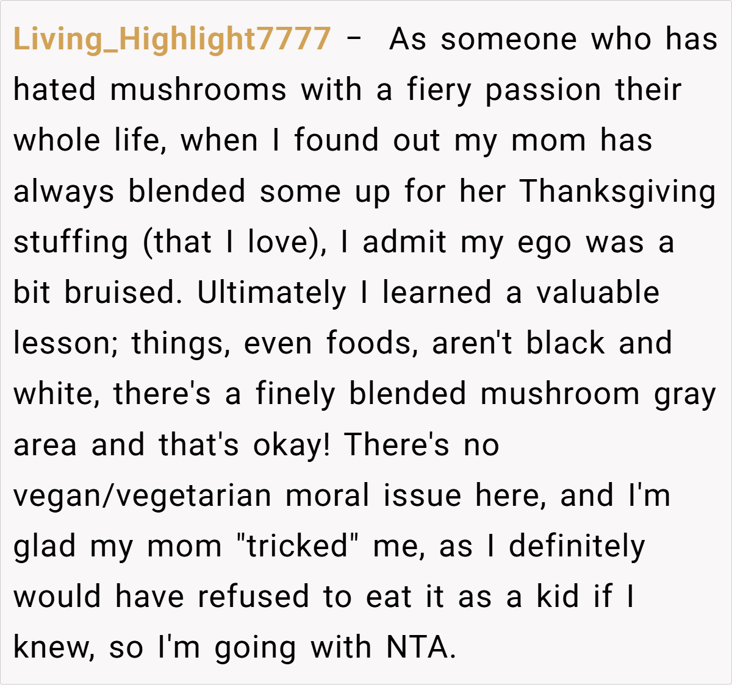The width and height of the screenshot is (732, 685).
Task: Click the word "Ultimately" in the comment
Action: [271, 293]
